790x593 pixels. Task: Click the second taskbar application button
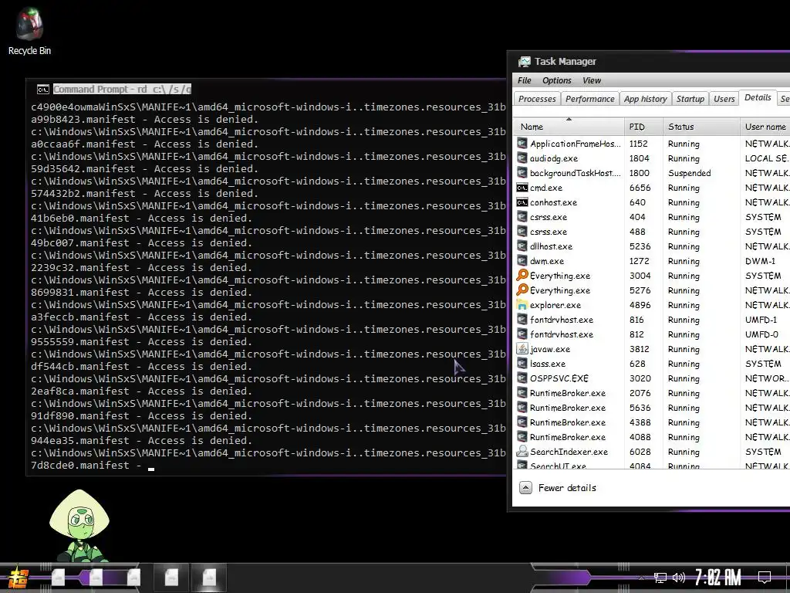tap(96, 577)
